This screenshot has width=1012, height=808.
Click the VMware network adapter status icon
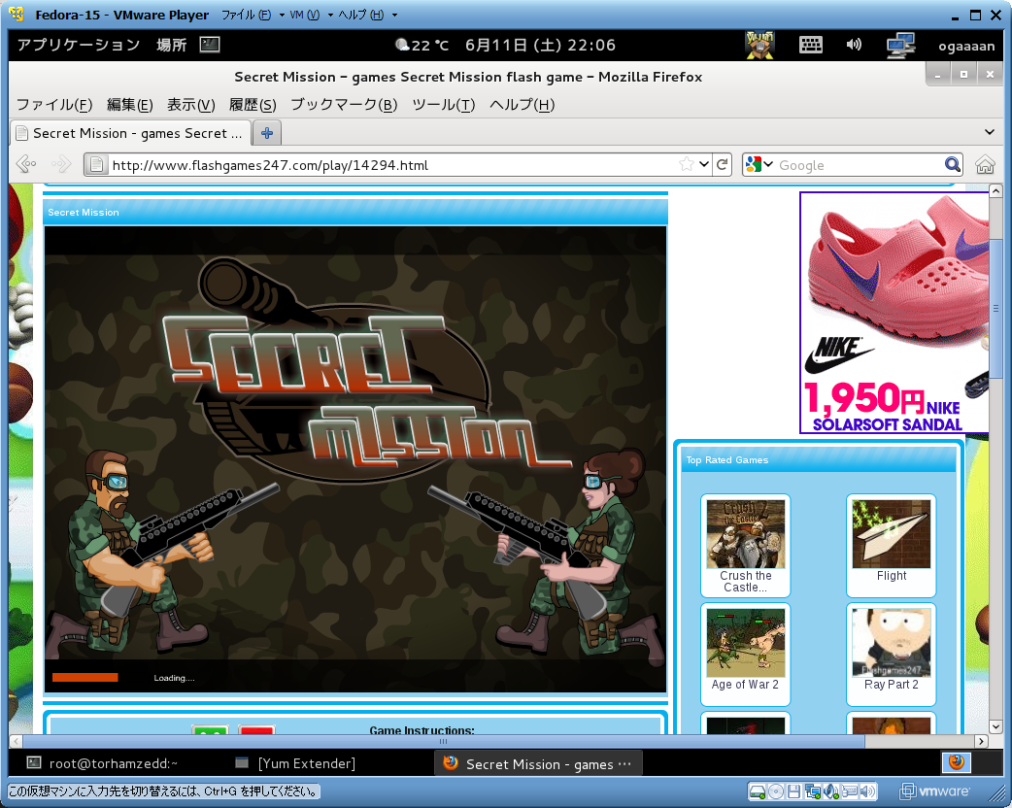tap(813, 791)
